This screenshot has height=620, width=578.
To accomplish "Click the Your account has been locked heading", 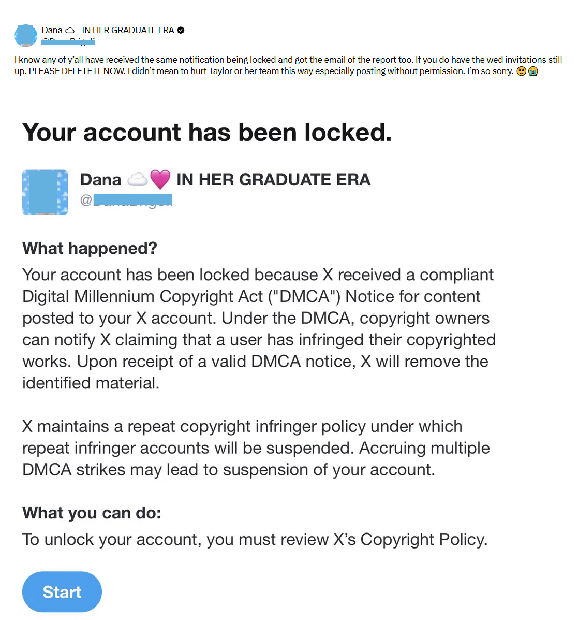I will coord(206,132).
